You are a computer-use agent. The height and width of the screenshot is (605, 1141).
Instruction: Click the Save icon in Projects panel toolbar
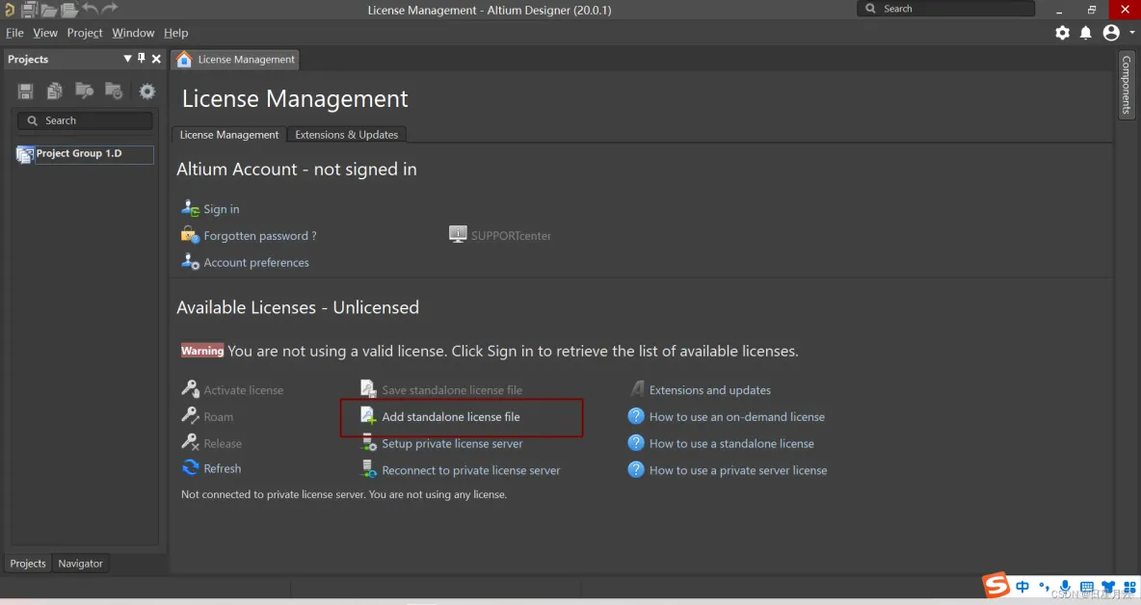[25, 91]
